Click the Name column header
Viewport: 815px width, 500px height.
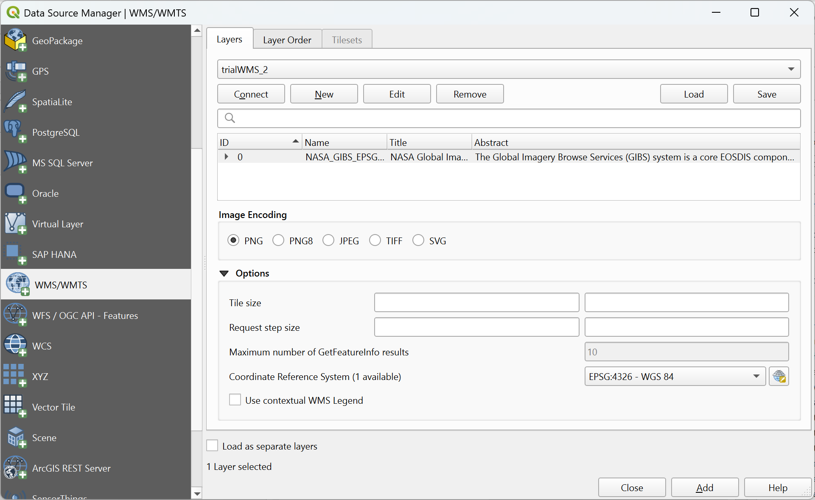(x=344, y=142)
